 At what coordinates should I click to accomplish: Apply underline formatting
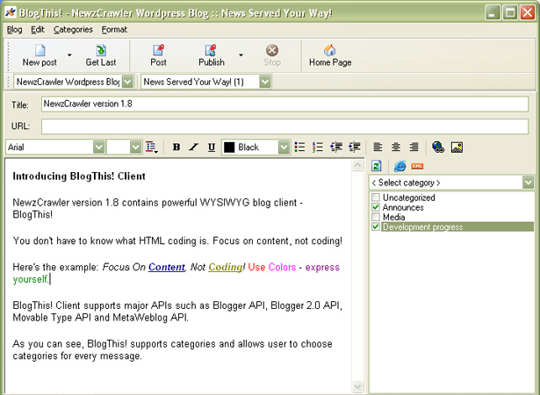(211, 147)
